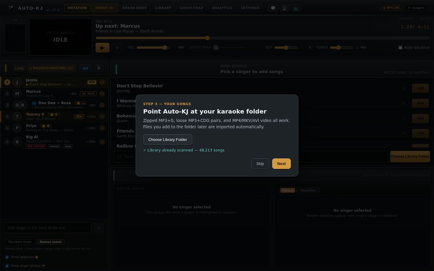Open the ROTATION tab
This screenshot has height=271, width=434.
point(77,8)
